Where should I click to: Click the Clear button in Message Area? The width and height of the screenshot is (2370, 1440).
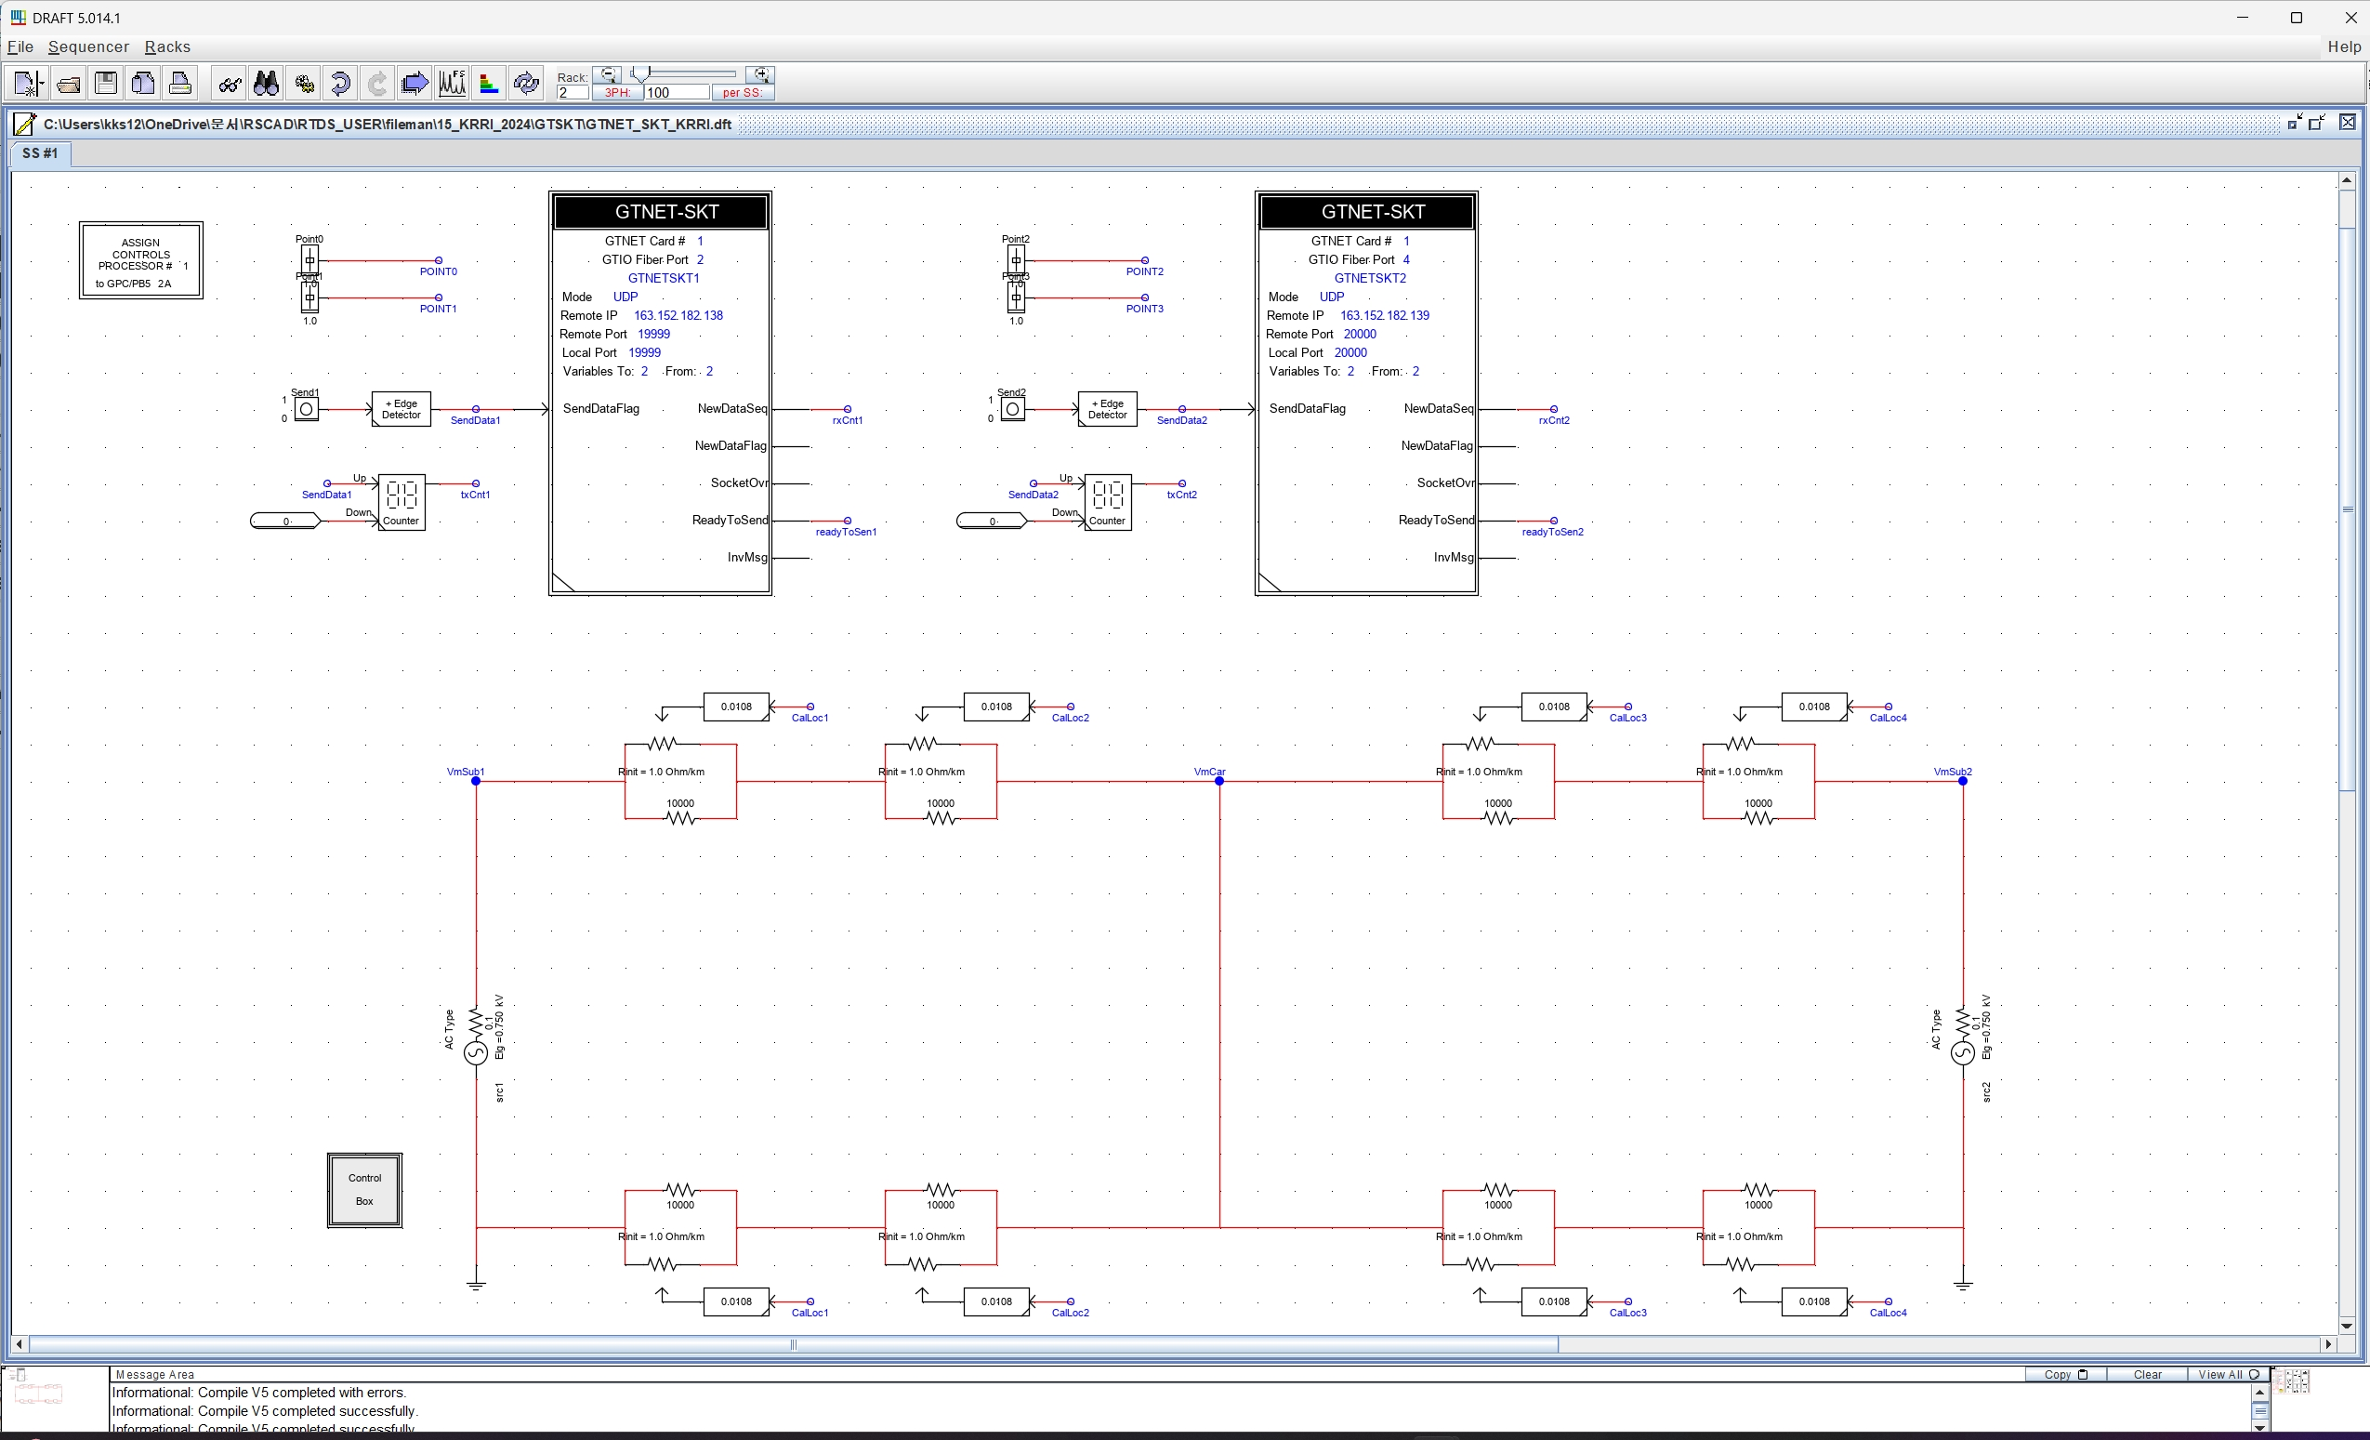pos(2147,1374)
